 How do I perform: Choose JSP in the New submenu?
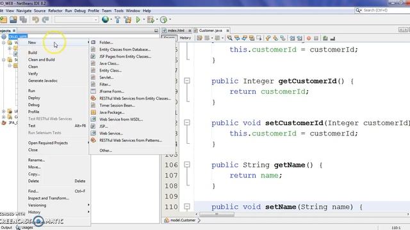104,126
